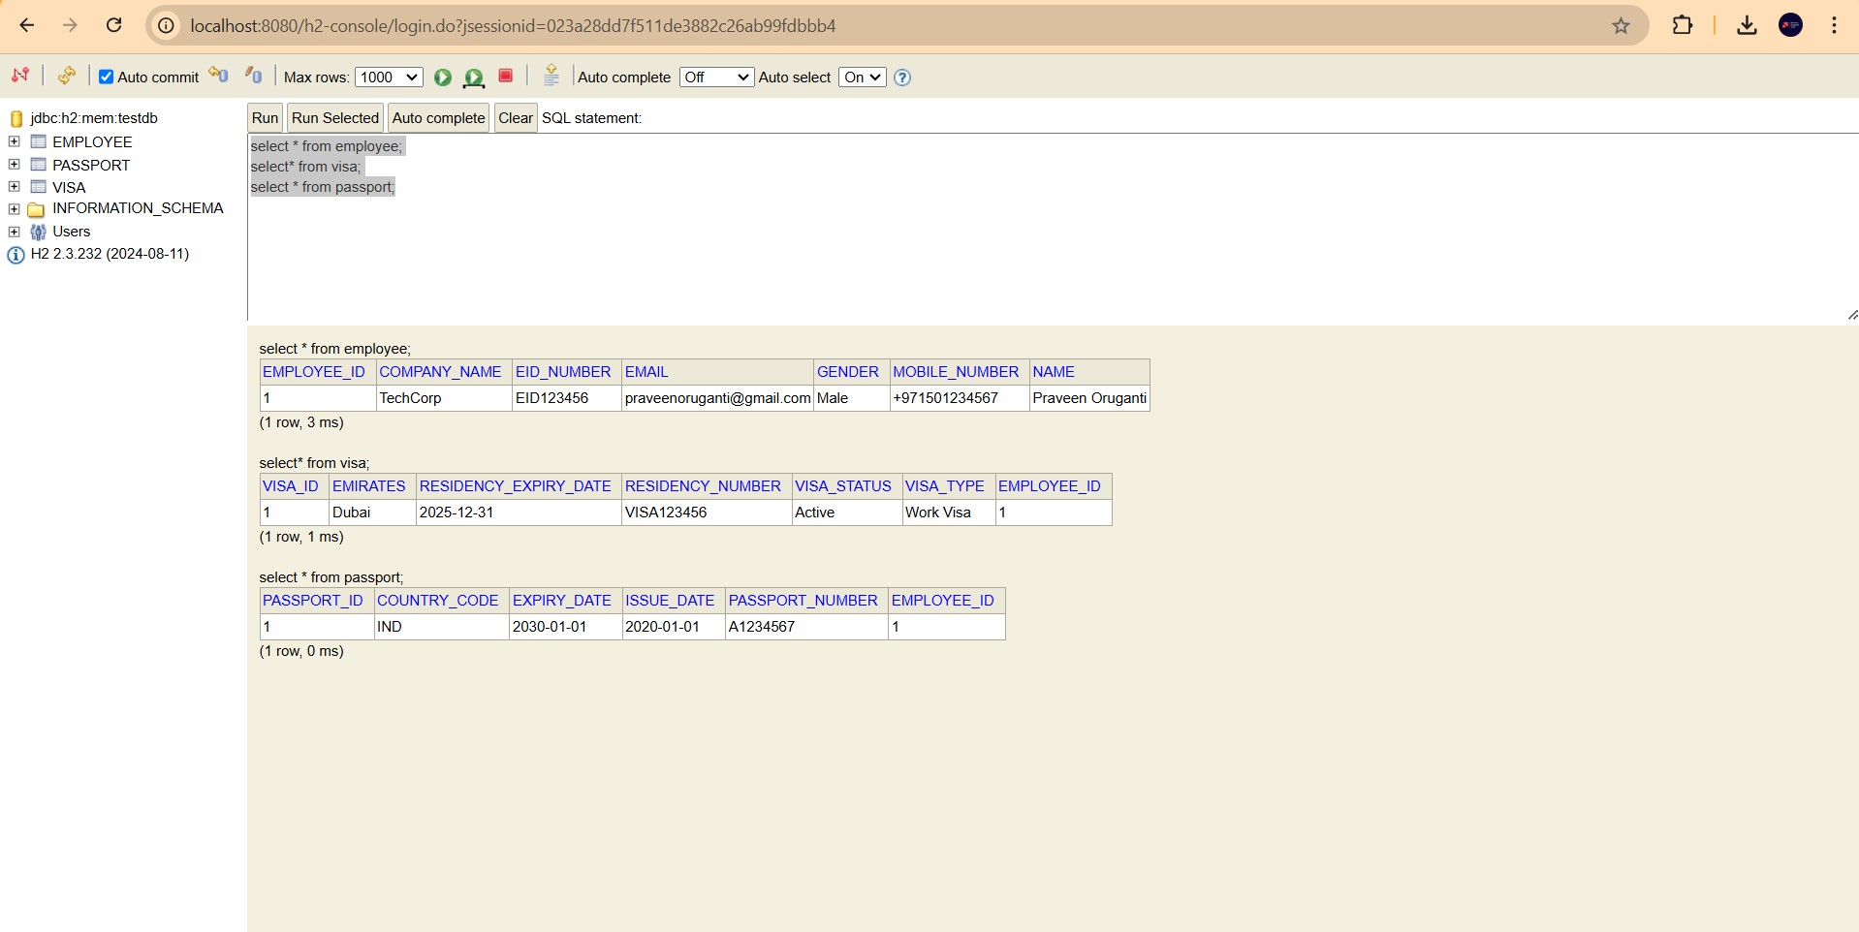
Task: Click the COMPANY_NAME column header
Action: pyautogui.click(x=440, y=372)
